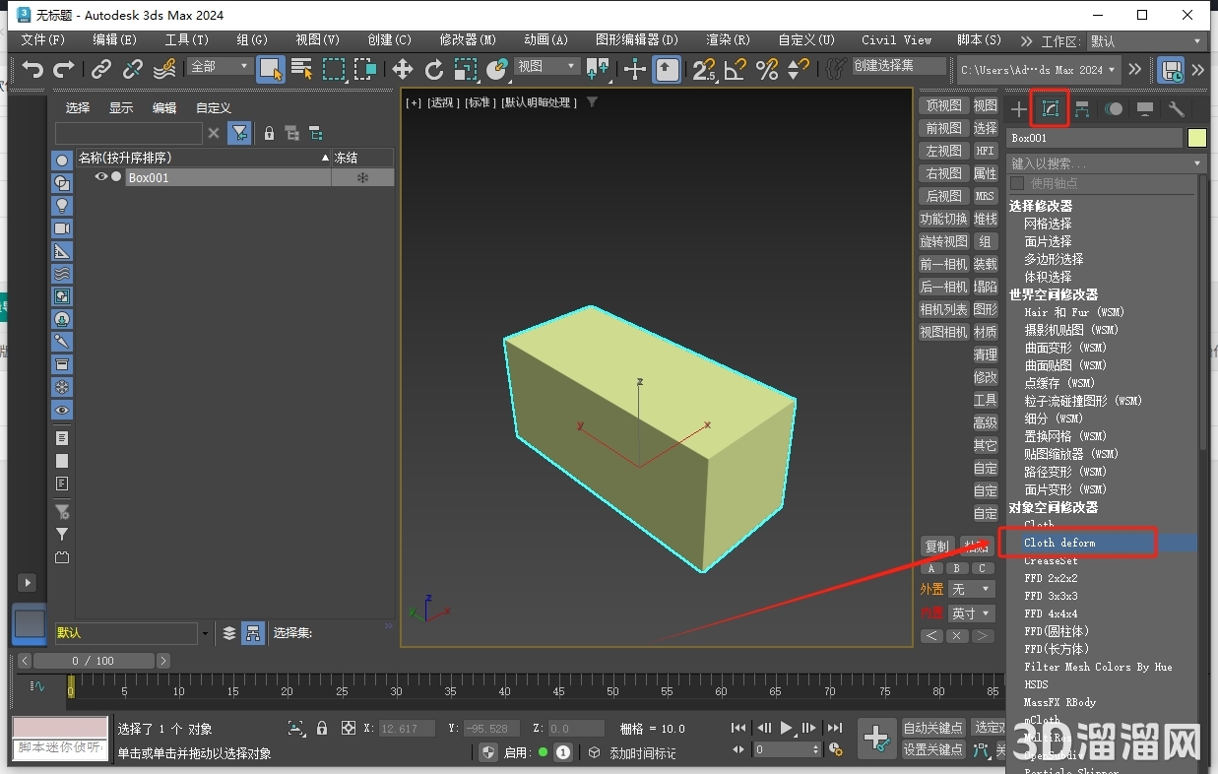Image resolution: width=1218 pixels, height=774 pixels.
Task: Click the 复制 button
Action: coord(937,547)
